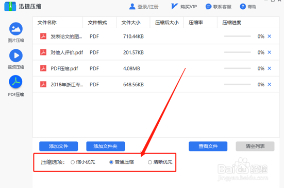Select the PDF压缩 sidebar icon
Image resolution: width=284 pixels, height=188 pixels.
click(16, 82)
